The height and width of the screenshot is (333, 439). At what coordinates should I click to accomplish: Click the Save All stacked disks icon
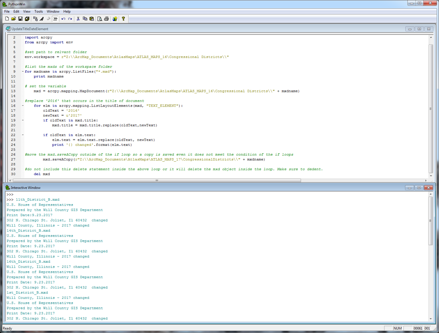pos(27,19)
